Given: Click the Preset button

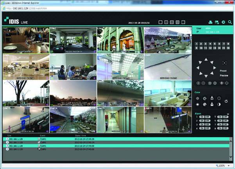Looking at the screenshot, I should tap(224, 71).
